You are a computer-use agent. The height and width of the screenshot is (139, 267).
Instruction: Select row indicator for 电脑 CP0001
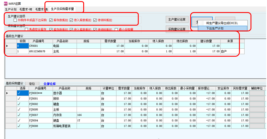pos(7,46)
